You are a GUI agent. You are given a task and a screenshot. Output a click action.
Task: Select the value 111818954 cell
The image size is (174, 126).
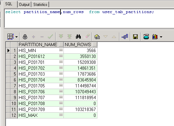(80, 98)
